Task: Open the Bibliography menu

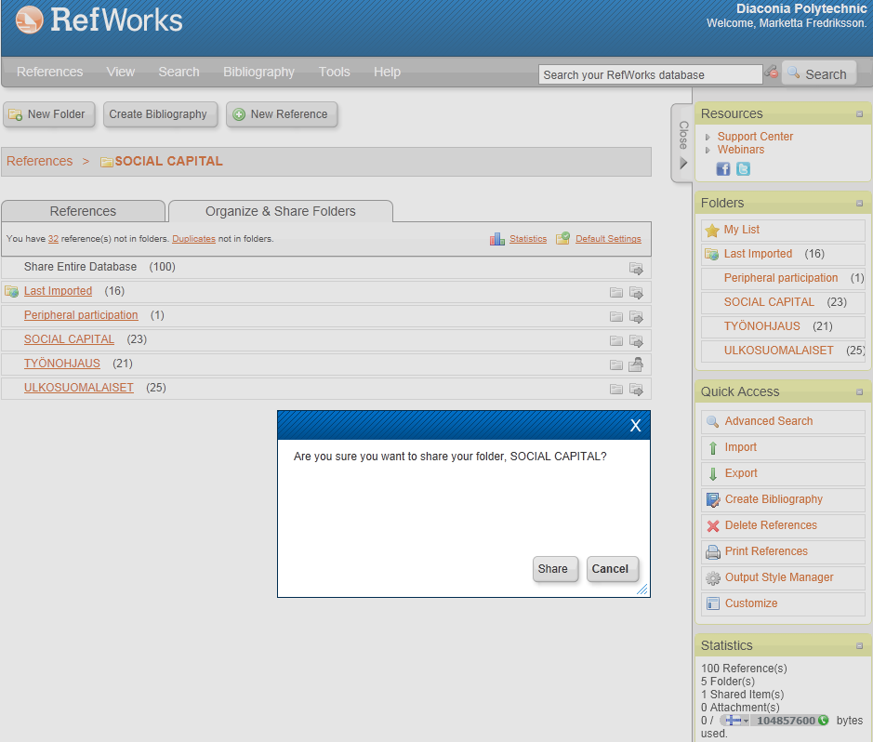Action: coord(258,72)
